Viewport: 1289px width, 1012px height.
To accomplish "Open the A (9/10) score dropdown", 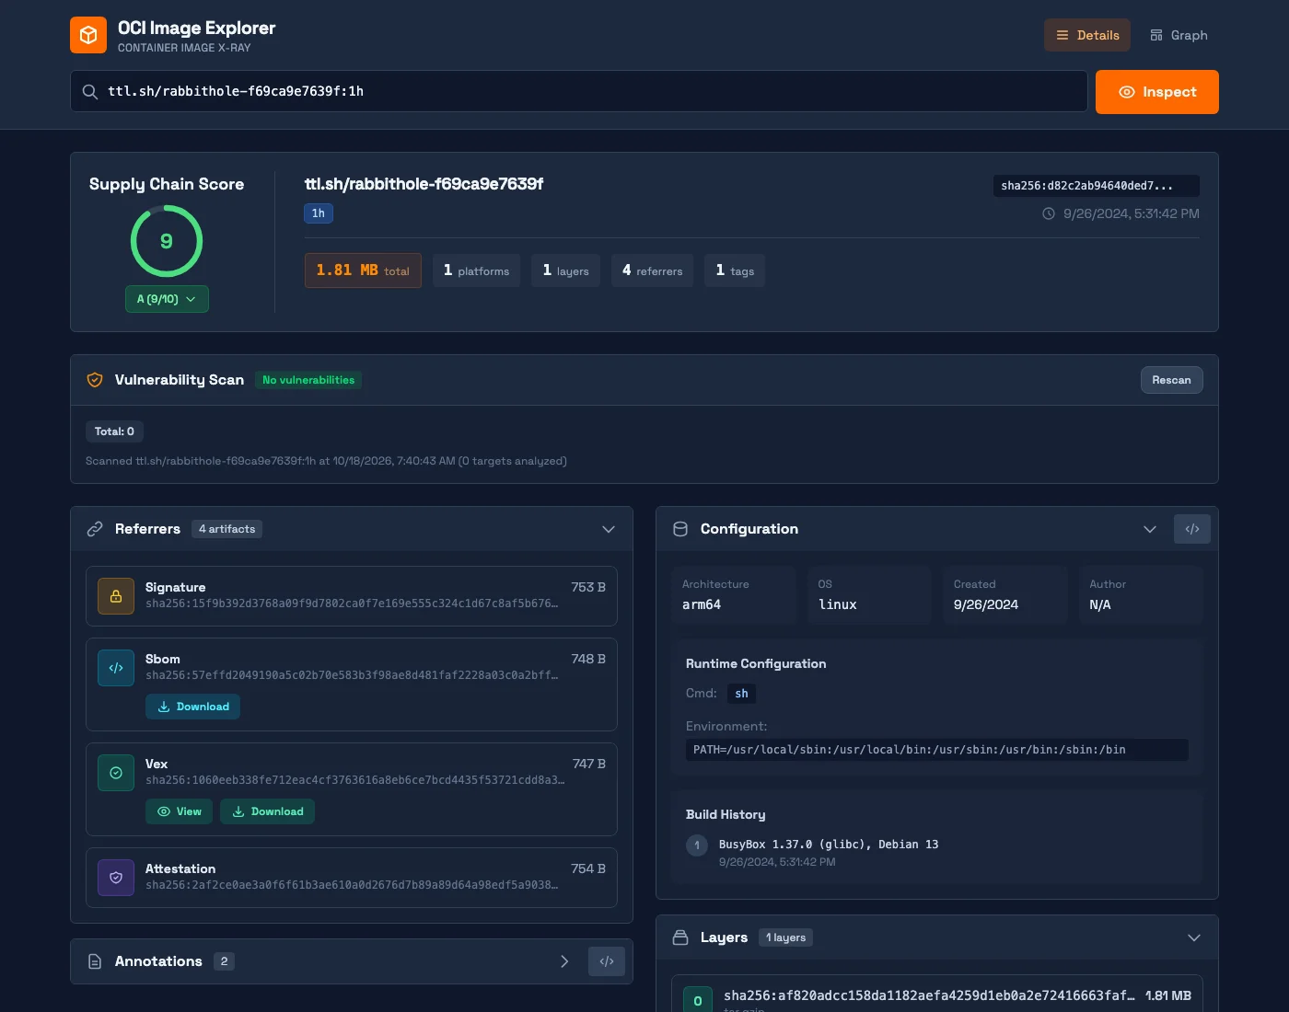I will [x=167, y=299].
